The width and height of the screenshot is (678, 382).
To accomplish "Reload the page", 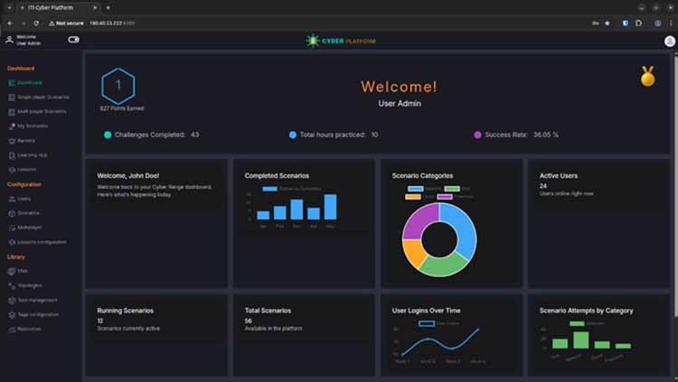I will tap(36, 23).
